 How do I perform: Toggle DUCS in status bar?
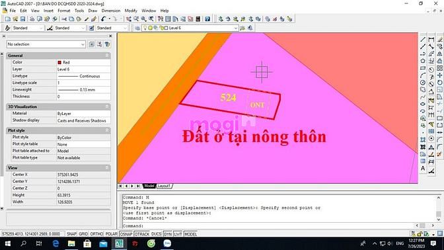(x=157, y=234)
